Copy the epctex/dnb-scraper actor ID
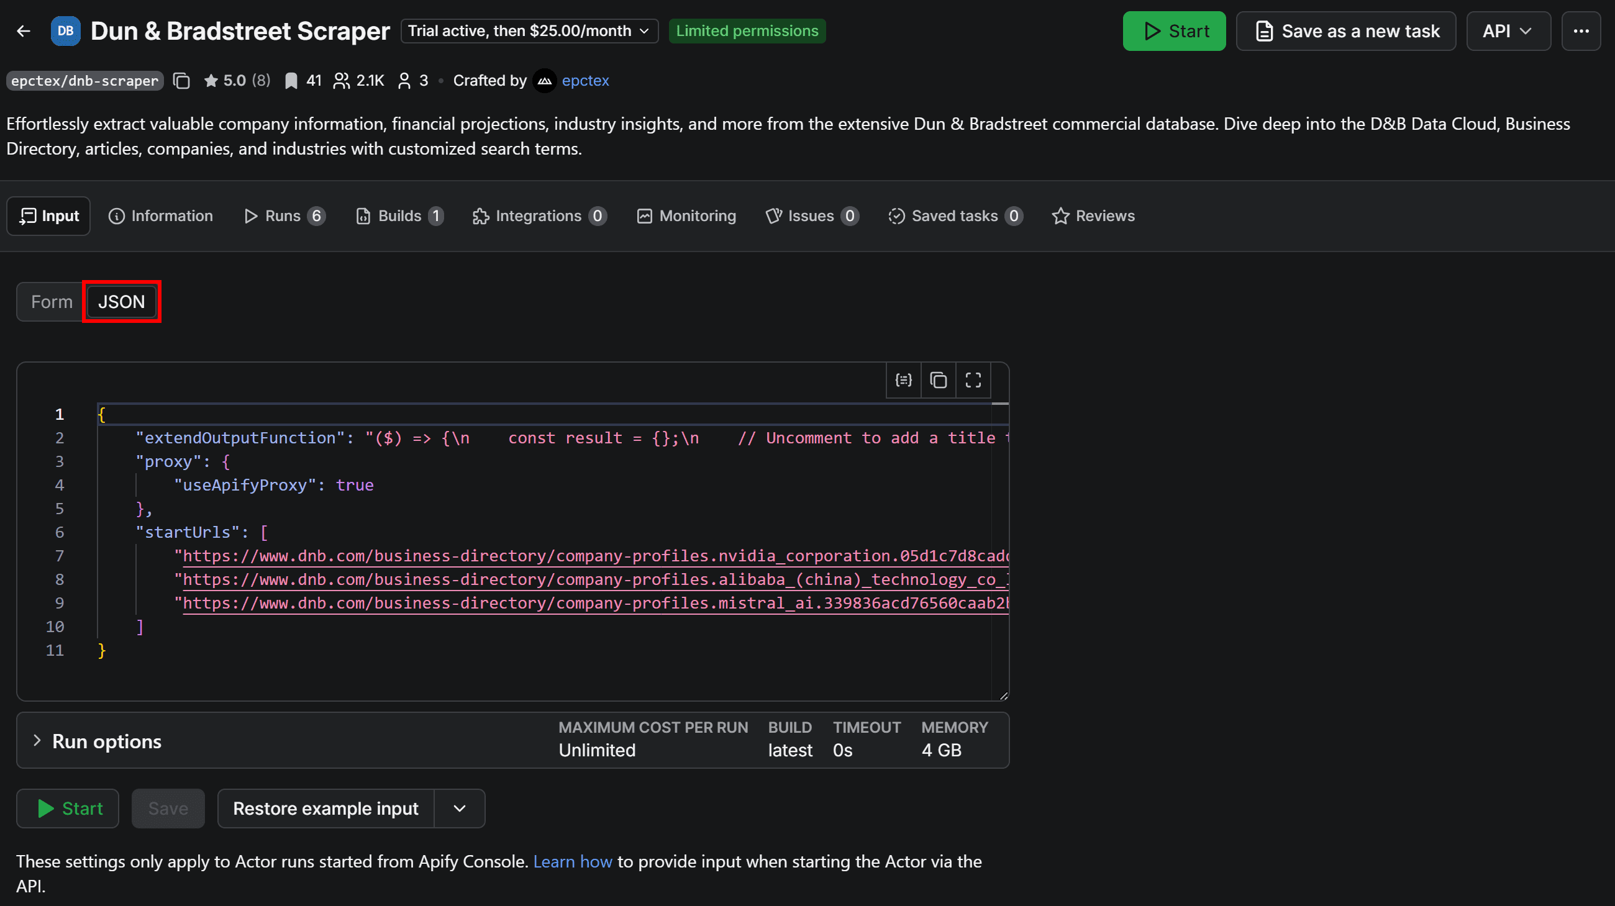This screenshot has width=1615, height=906. 181,81
